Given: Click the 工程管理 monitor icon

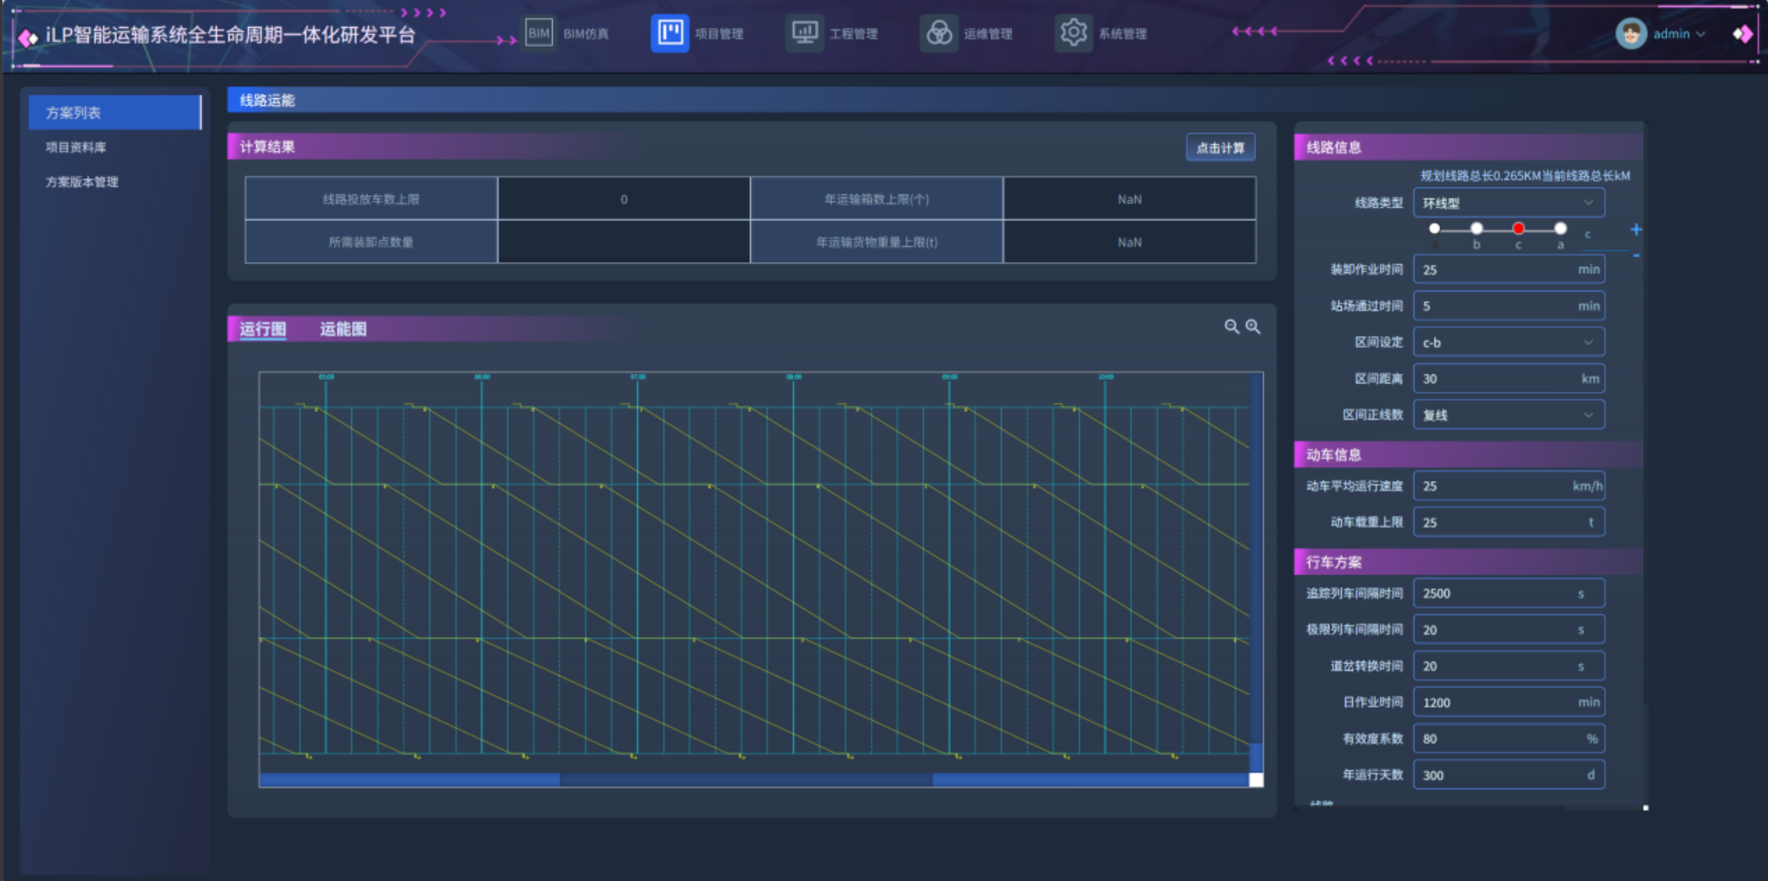Looking at the screenshot, I should point(804,33).
